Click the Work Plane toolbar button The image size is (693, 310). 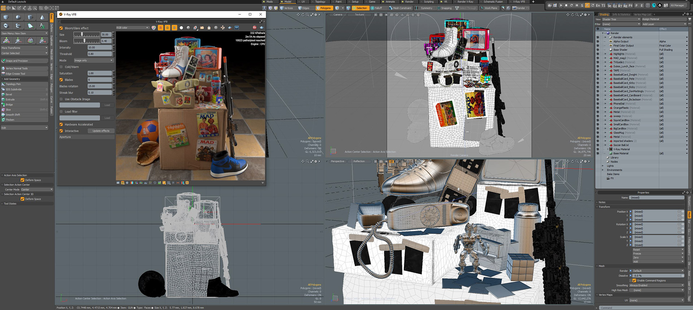[x=489, y=8]
